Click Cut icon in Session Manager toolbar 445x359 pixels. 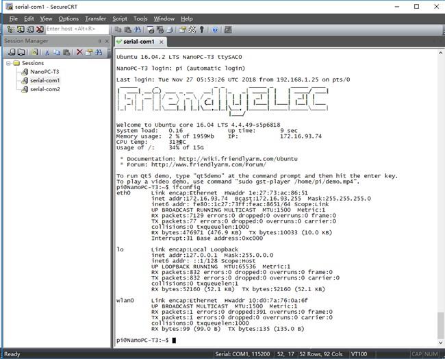click(47, 52)
